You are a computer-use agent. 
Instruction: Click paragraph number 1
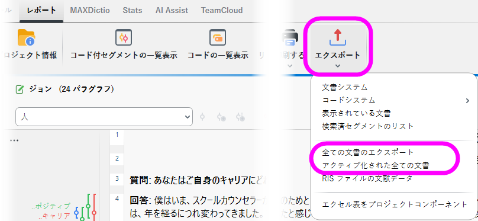pyautogui.click(x=117, y=134)
